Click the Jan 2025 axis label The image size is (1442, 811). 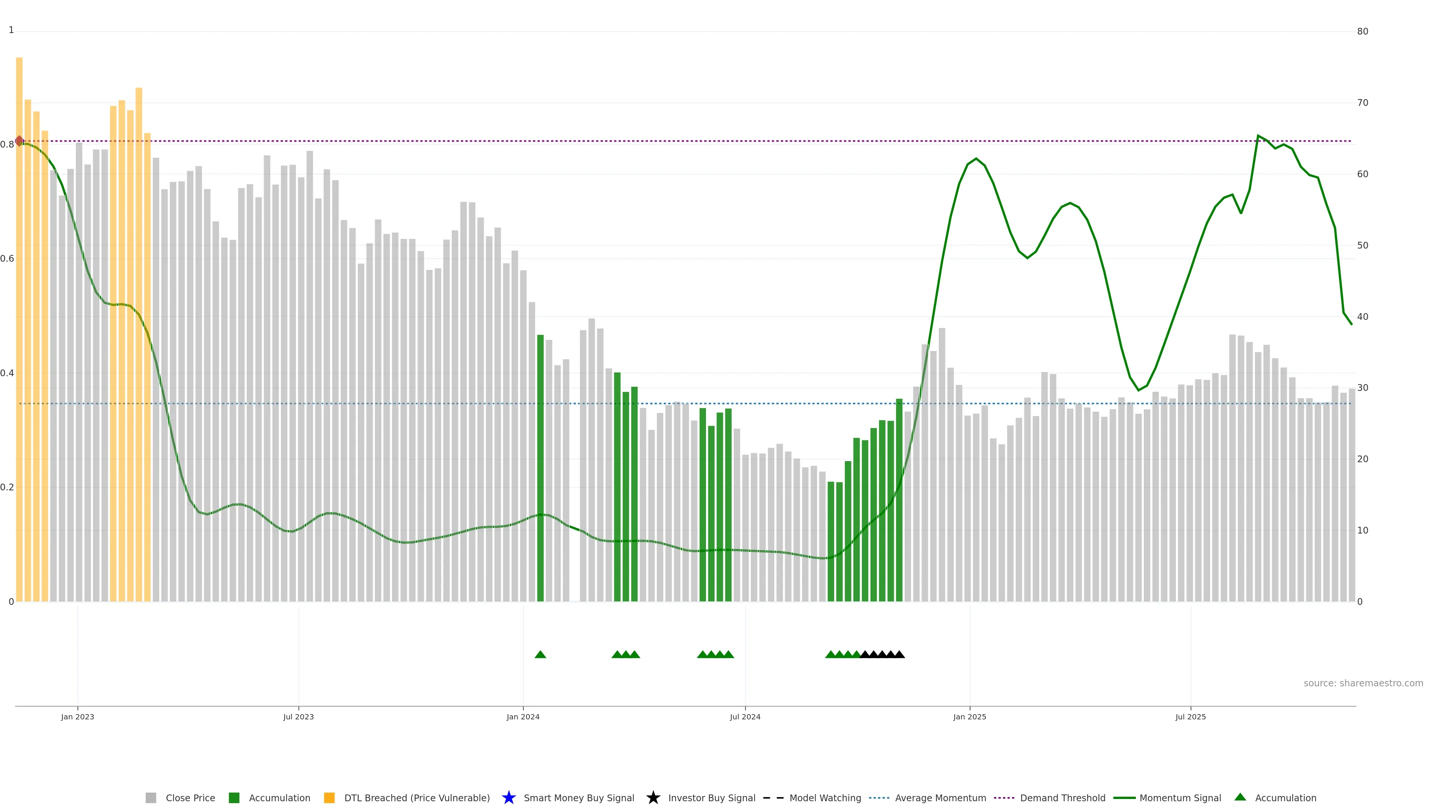click(x=970, y=716)
